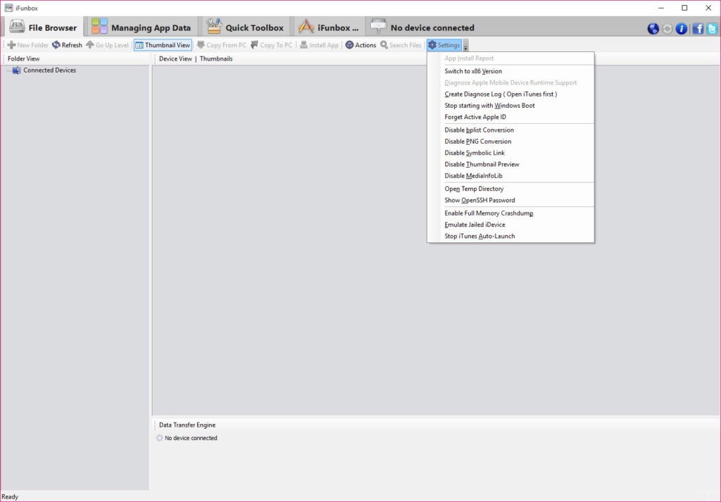This screenshot has width=721, height=502.
Task: Open the Facebook page icon
Action: coord(698,28)
